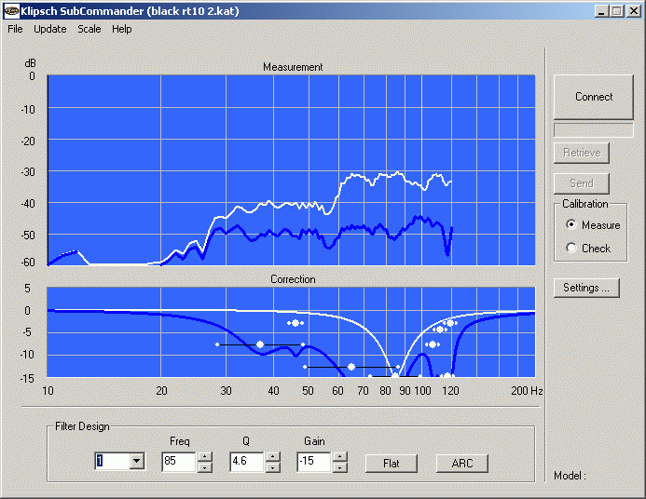Open the Scale menu
The width and height of the screenshot is (646, 499).
click(89, 29)
